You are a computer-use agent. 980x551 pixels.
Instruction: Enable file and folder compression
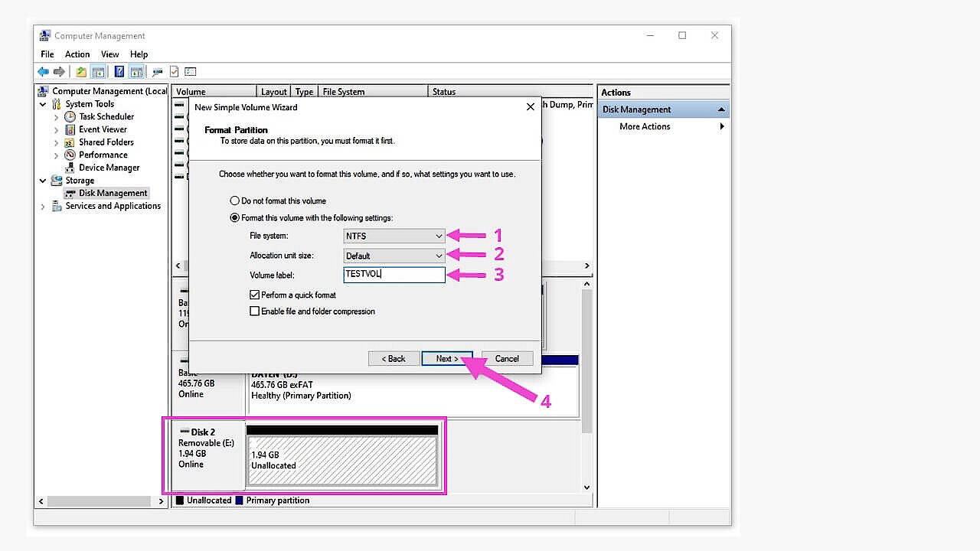255,311
